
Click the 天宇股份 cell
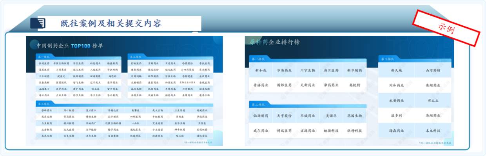(x=285, y=116)
